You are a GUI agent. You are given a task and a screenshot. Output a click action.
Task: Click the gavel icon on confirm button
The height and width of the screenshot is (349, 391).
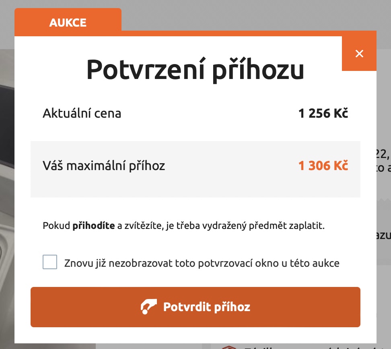click(148, 307)
